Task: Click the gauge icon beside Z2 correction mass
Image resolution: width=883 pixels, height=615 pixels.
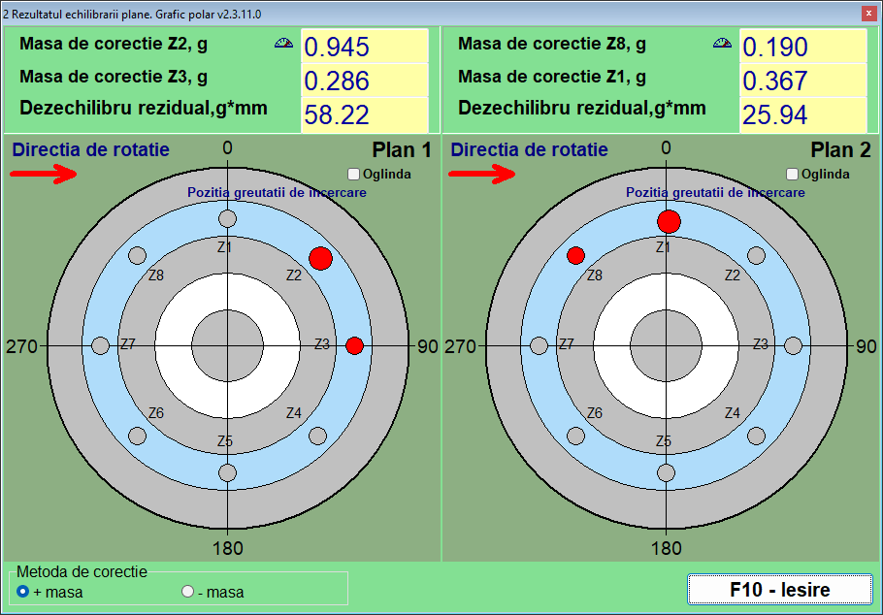Action: tap(283, 43)
